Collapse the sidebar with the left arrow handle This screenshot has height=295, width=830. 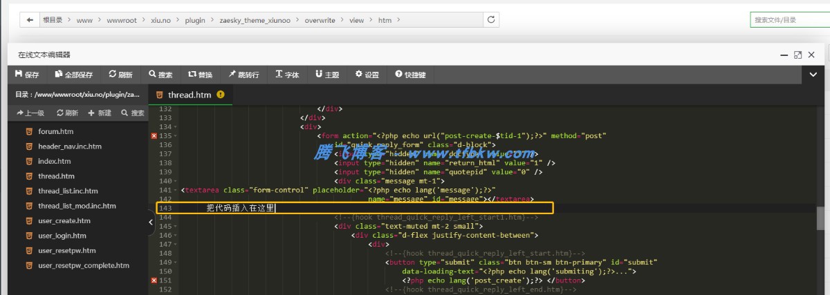click(x=151, y=222)
